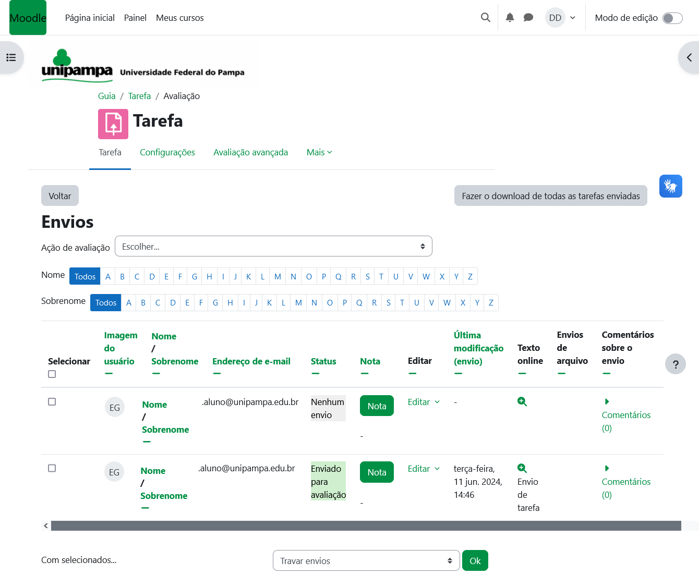699x587 pixels.
Task: Open the Ação de avaliação dropdown
Action: pyautogui.click(x=273, y=247)
